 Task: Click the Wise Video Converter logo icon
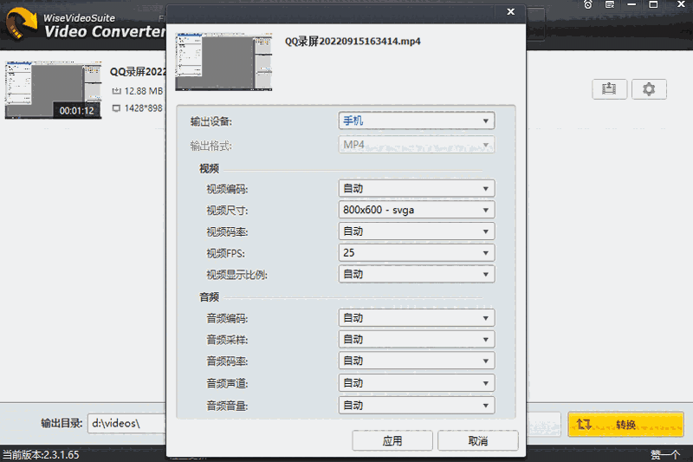point(21,23)
